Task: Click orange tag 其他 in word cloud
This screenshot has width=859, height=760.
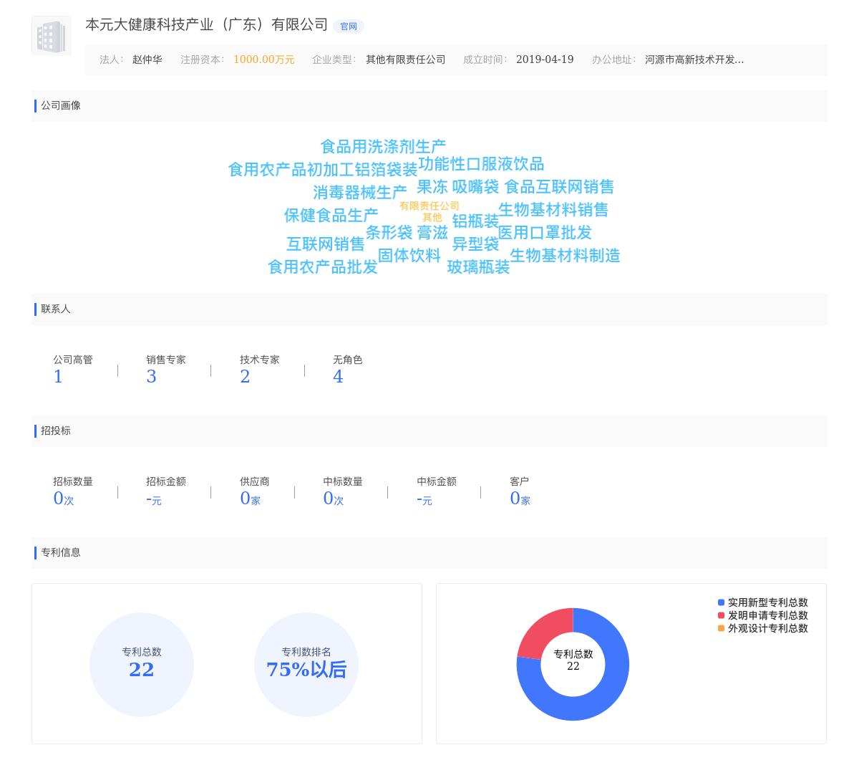Action: click(x=432, y=217)
